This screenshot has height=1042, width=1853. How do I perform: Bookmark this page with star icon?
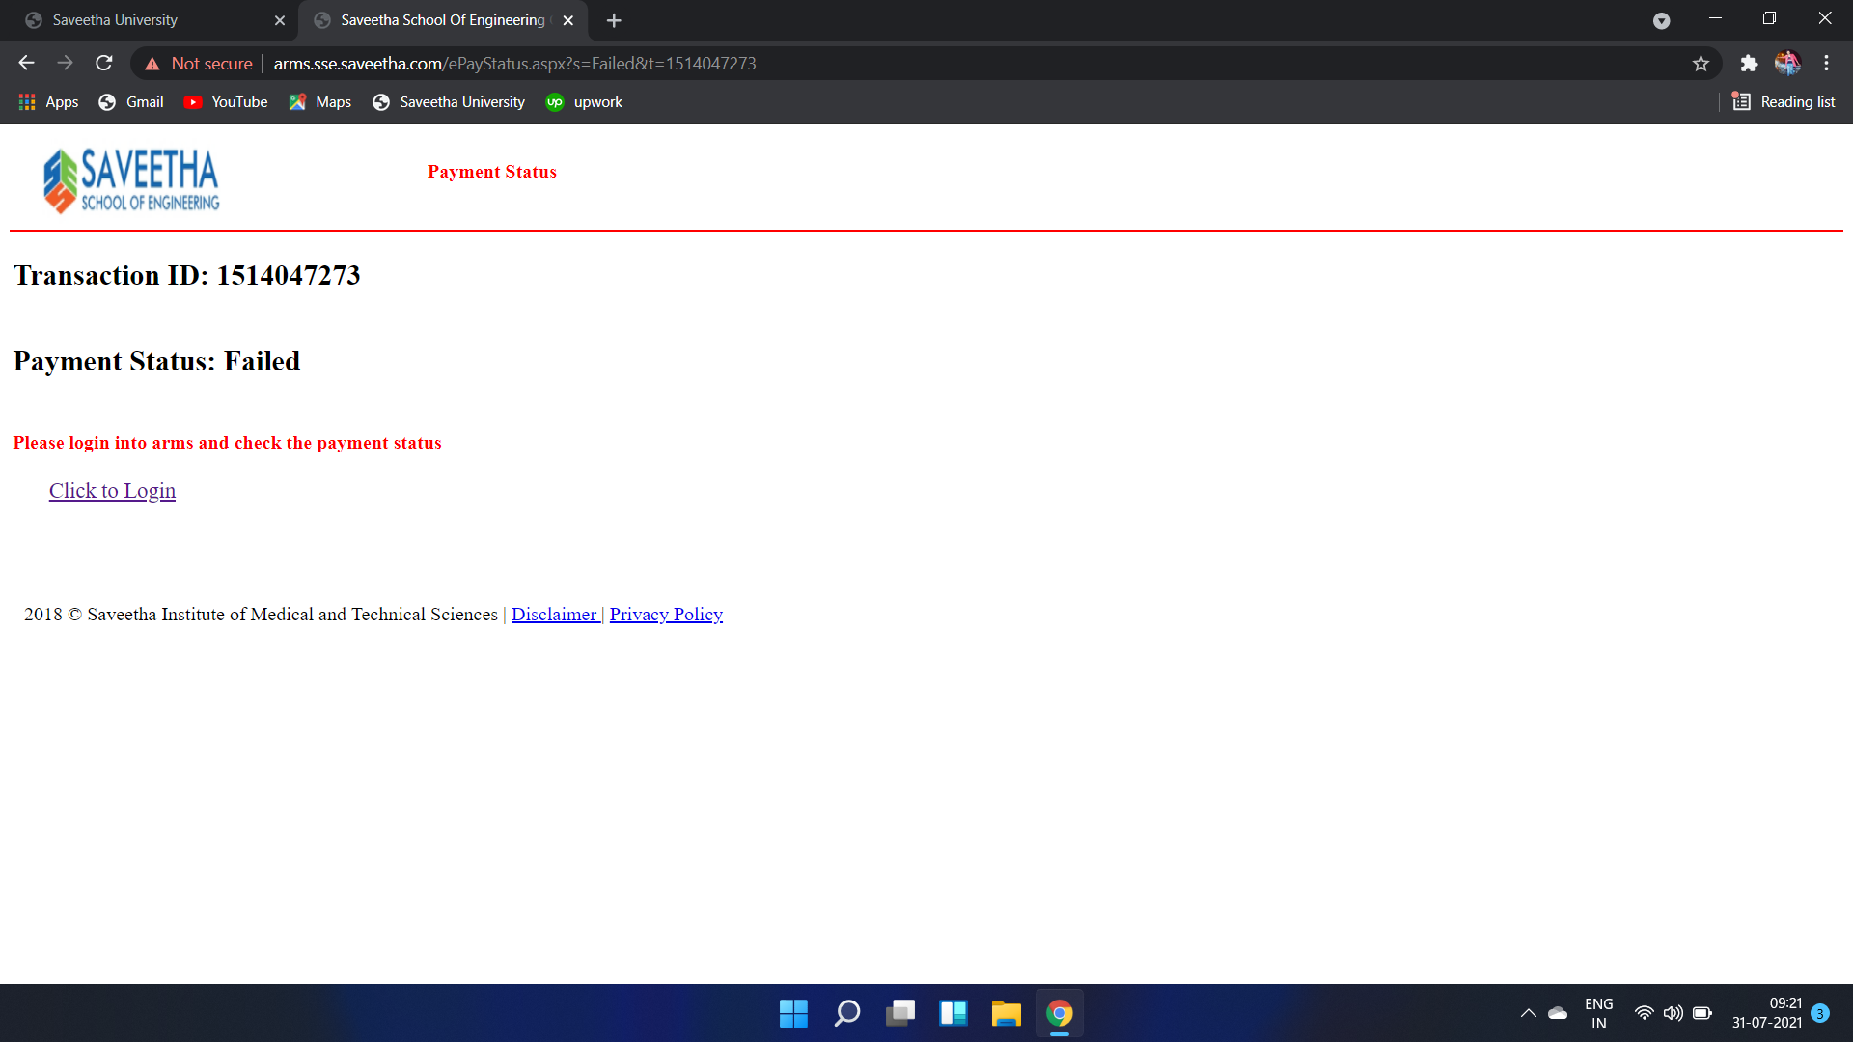pos(1701,64)
